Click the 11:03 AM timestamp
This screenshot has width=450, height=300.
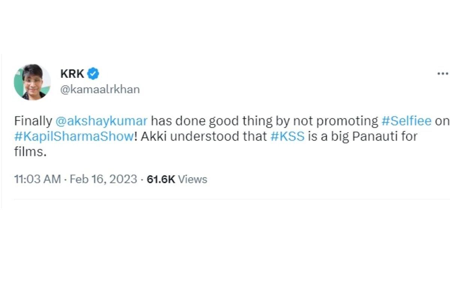pos(37,179)
